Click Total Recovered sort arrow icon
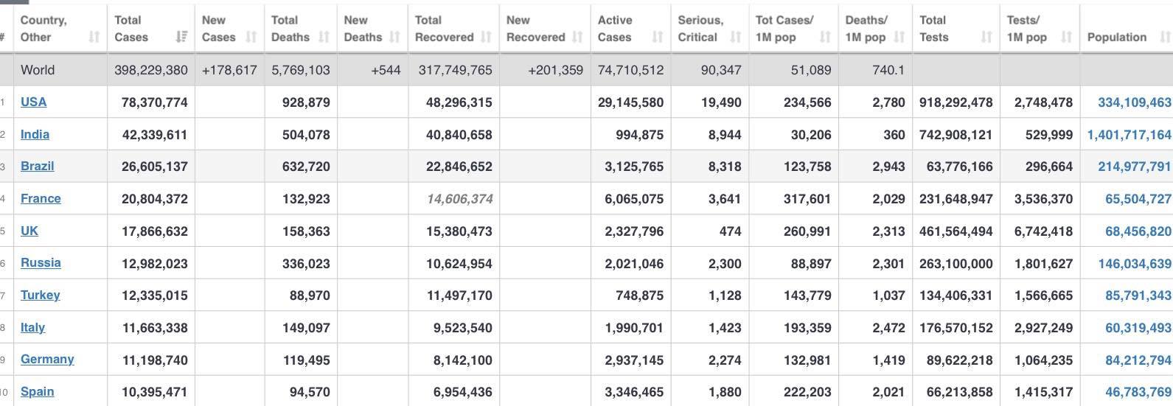Screen dimensions: 1173x406 pos(486,37)
